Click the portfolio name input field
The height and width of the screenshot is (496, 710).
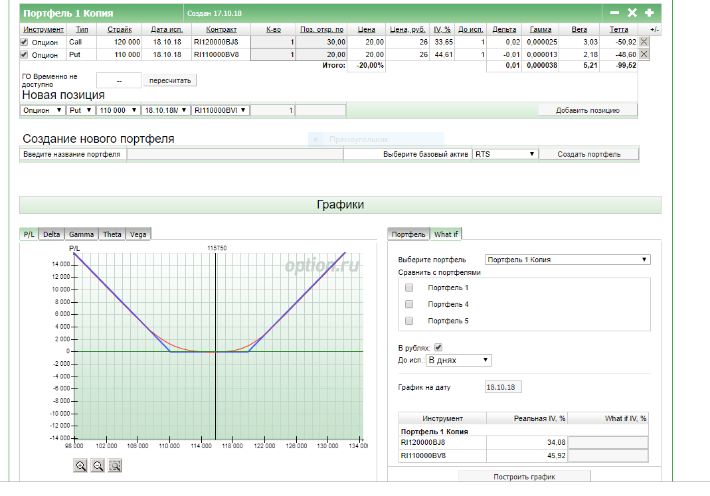coord(235,154)
